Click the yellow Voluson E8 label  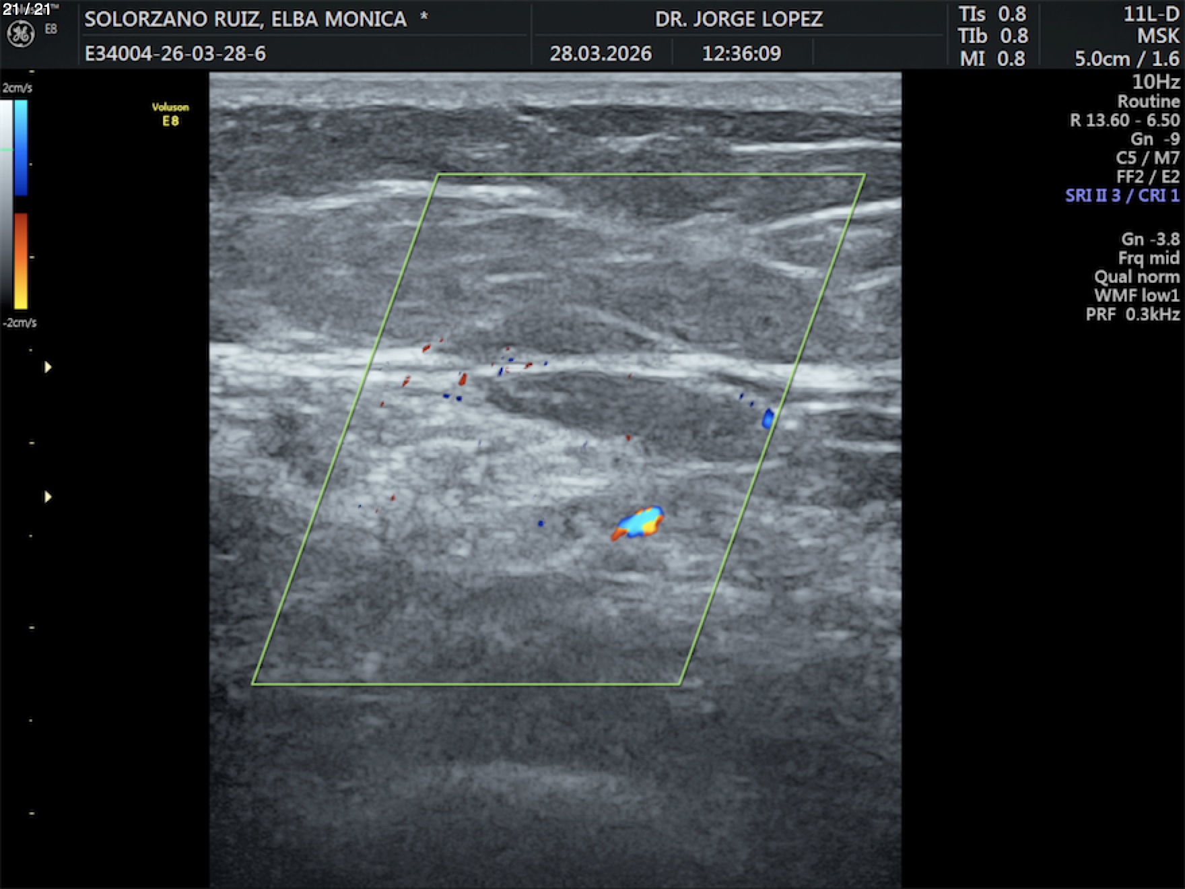(170, 114)
